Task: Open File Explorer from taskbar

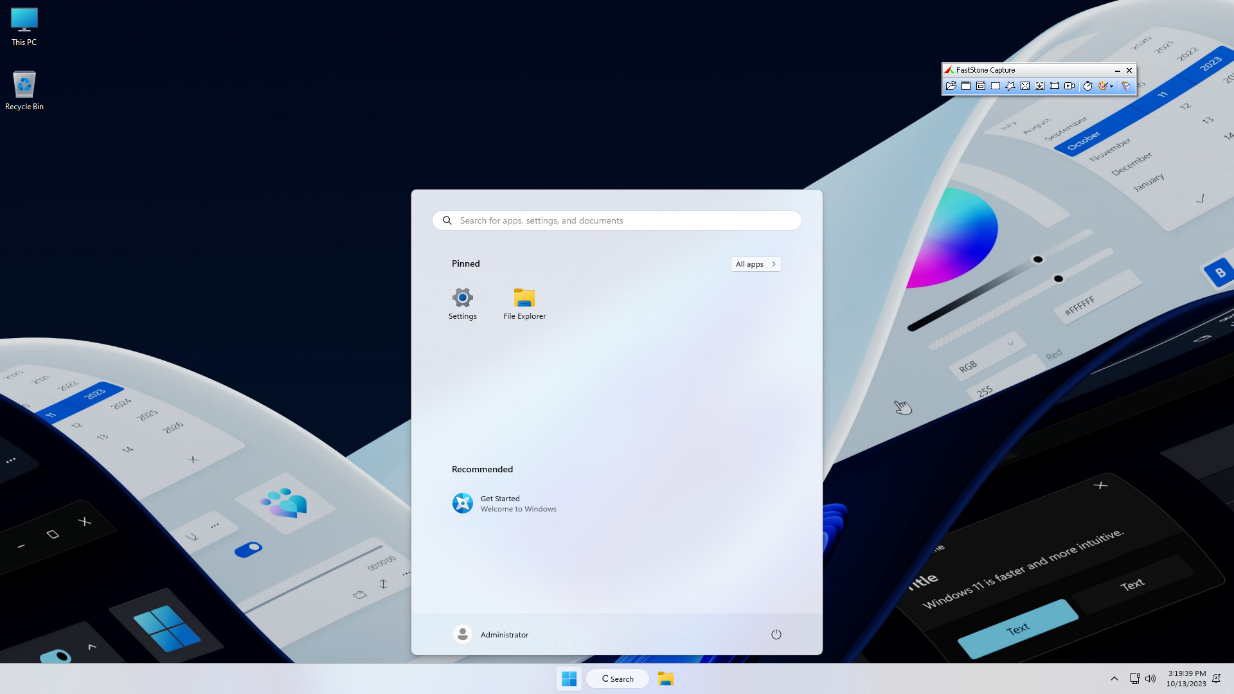Action: (x=665, y=679)
